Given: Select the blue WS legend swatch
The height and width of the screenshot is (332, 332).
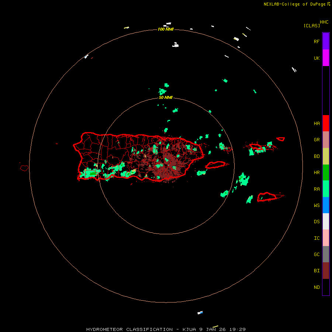Looking at the screenshot, I should (326, 205).
